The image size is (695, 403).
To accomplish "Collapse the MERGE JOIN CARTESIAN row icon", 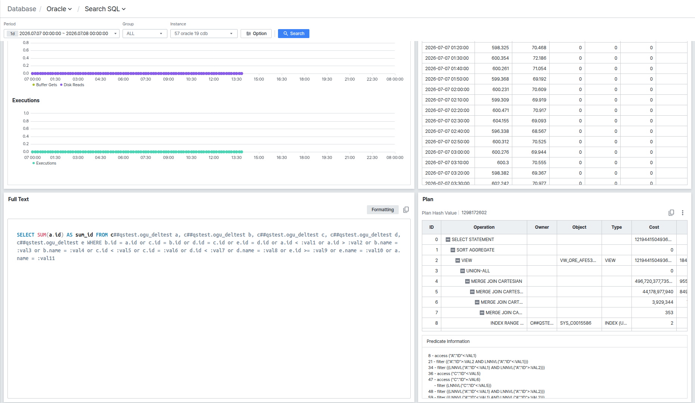I will [x=467, y=281].
